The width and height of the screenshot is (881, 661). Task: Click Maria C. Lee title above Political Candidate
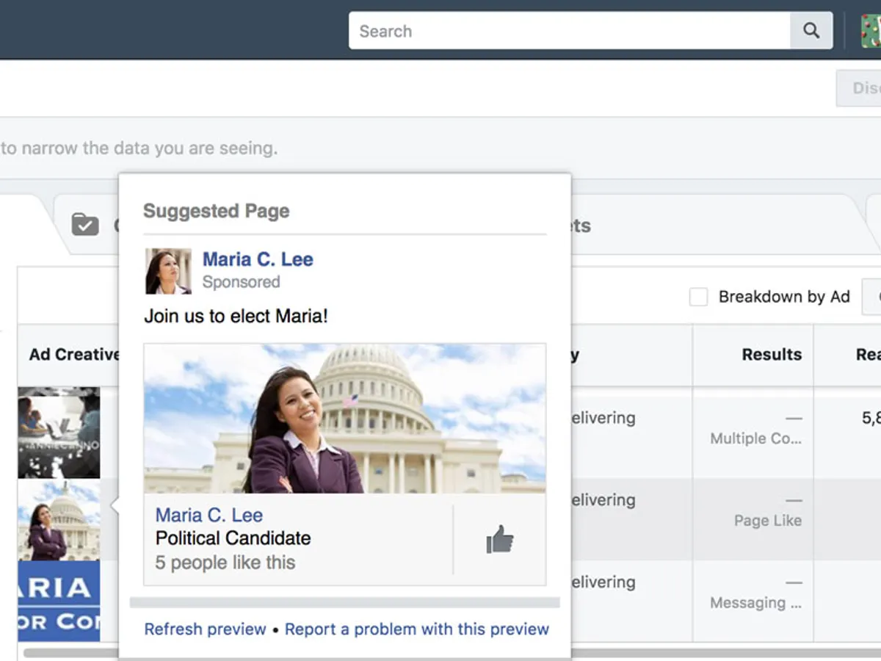click(x=209, y=515)
